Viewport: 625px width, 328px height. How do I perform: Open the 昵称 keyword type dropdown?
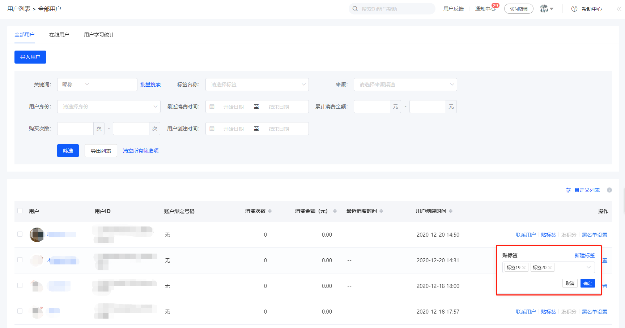[75, 85]
